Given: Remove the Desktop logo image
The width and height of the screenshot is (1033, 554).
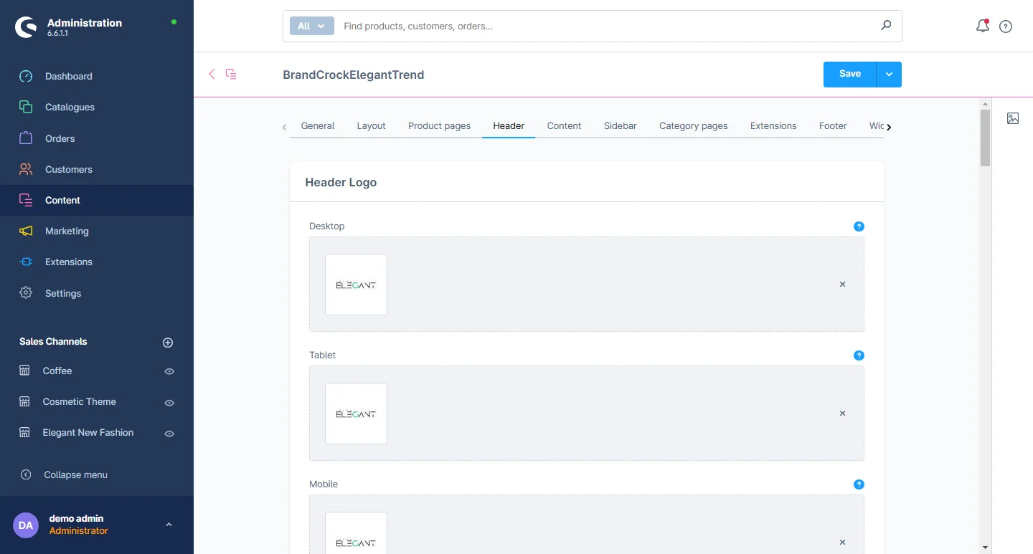Looking at the screenshot, I should click(x=842, y=285).
